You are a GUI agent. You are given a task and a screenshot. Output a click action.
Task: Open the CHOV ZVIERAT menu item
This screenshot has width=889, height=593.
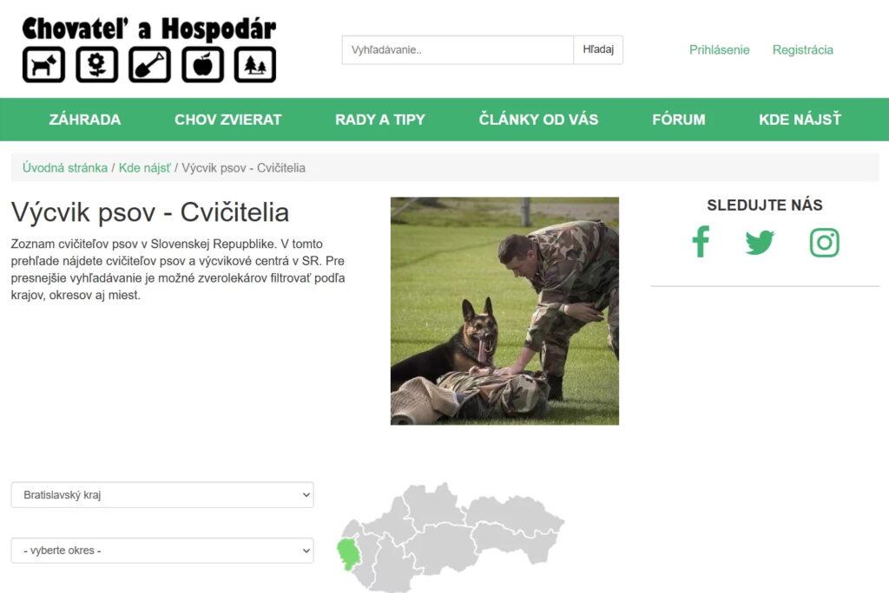228,120
